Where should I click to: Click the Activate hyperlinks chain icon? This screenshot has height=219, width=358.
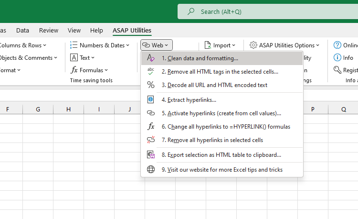point(151,113)
